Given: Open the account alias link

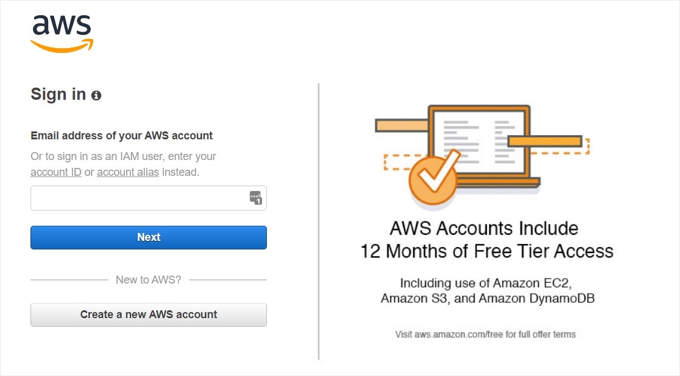Looking at the screenshot, I should [x=128, y=172].
